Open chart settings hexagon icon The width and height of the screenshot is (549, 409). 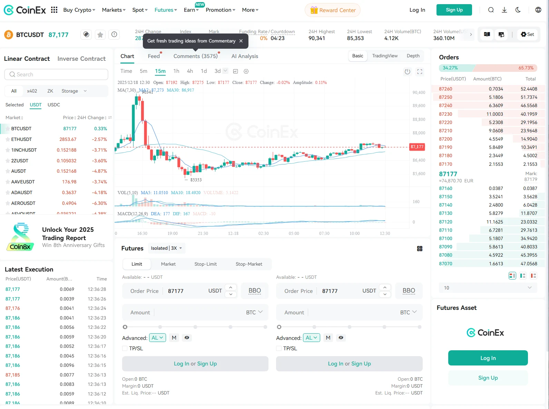pos(246,71)
